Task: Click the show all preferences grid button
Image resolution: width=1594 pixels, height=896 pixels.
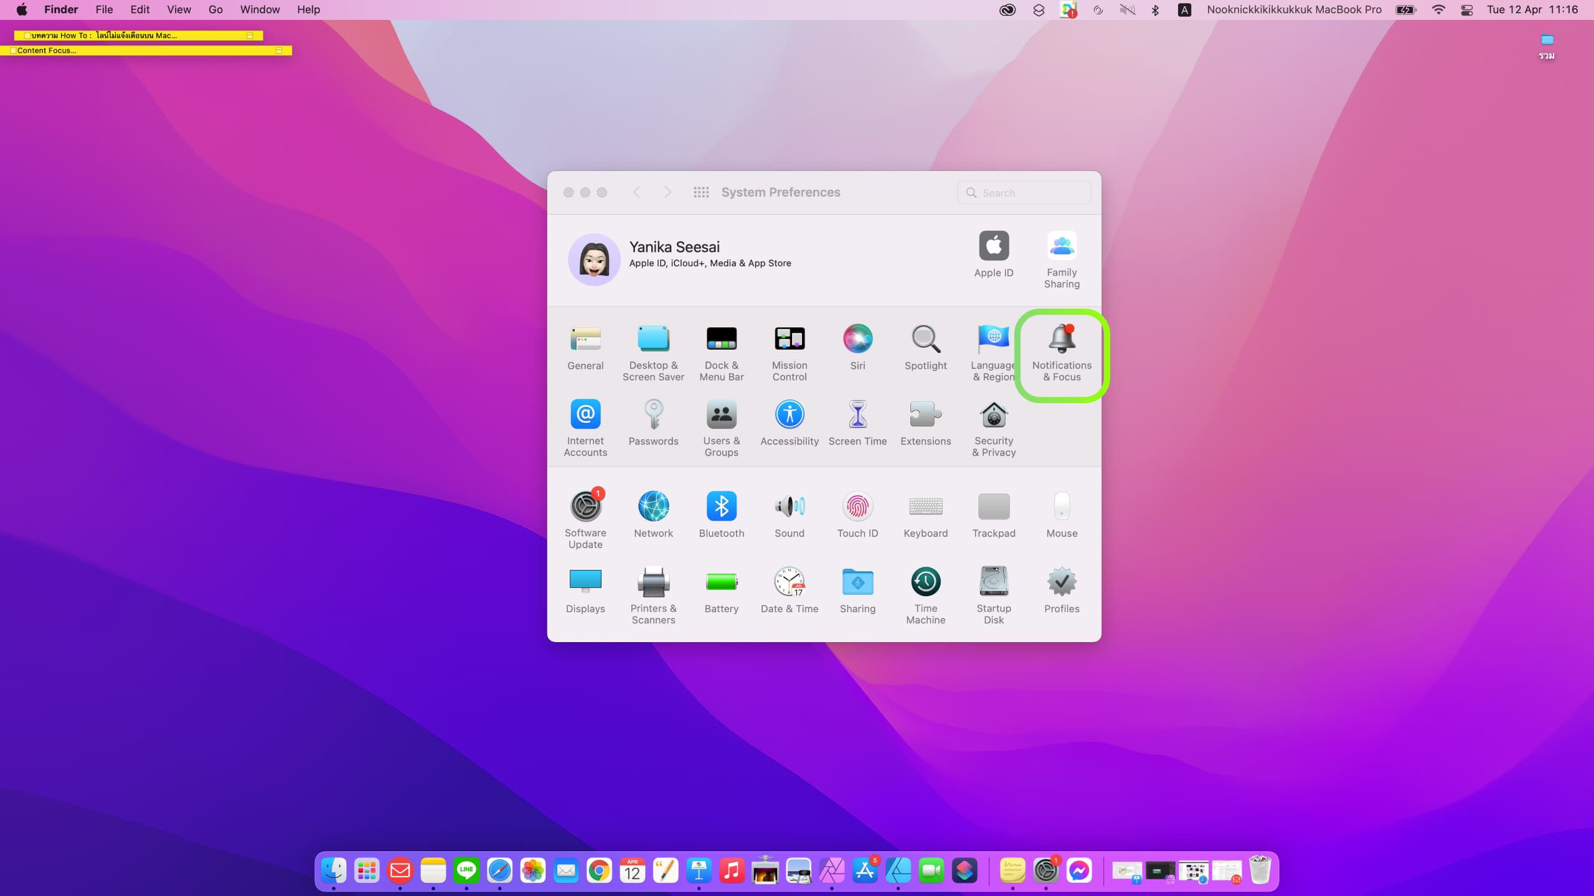Action: pyautogui.click(x=701, y=192)
